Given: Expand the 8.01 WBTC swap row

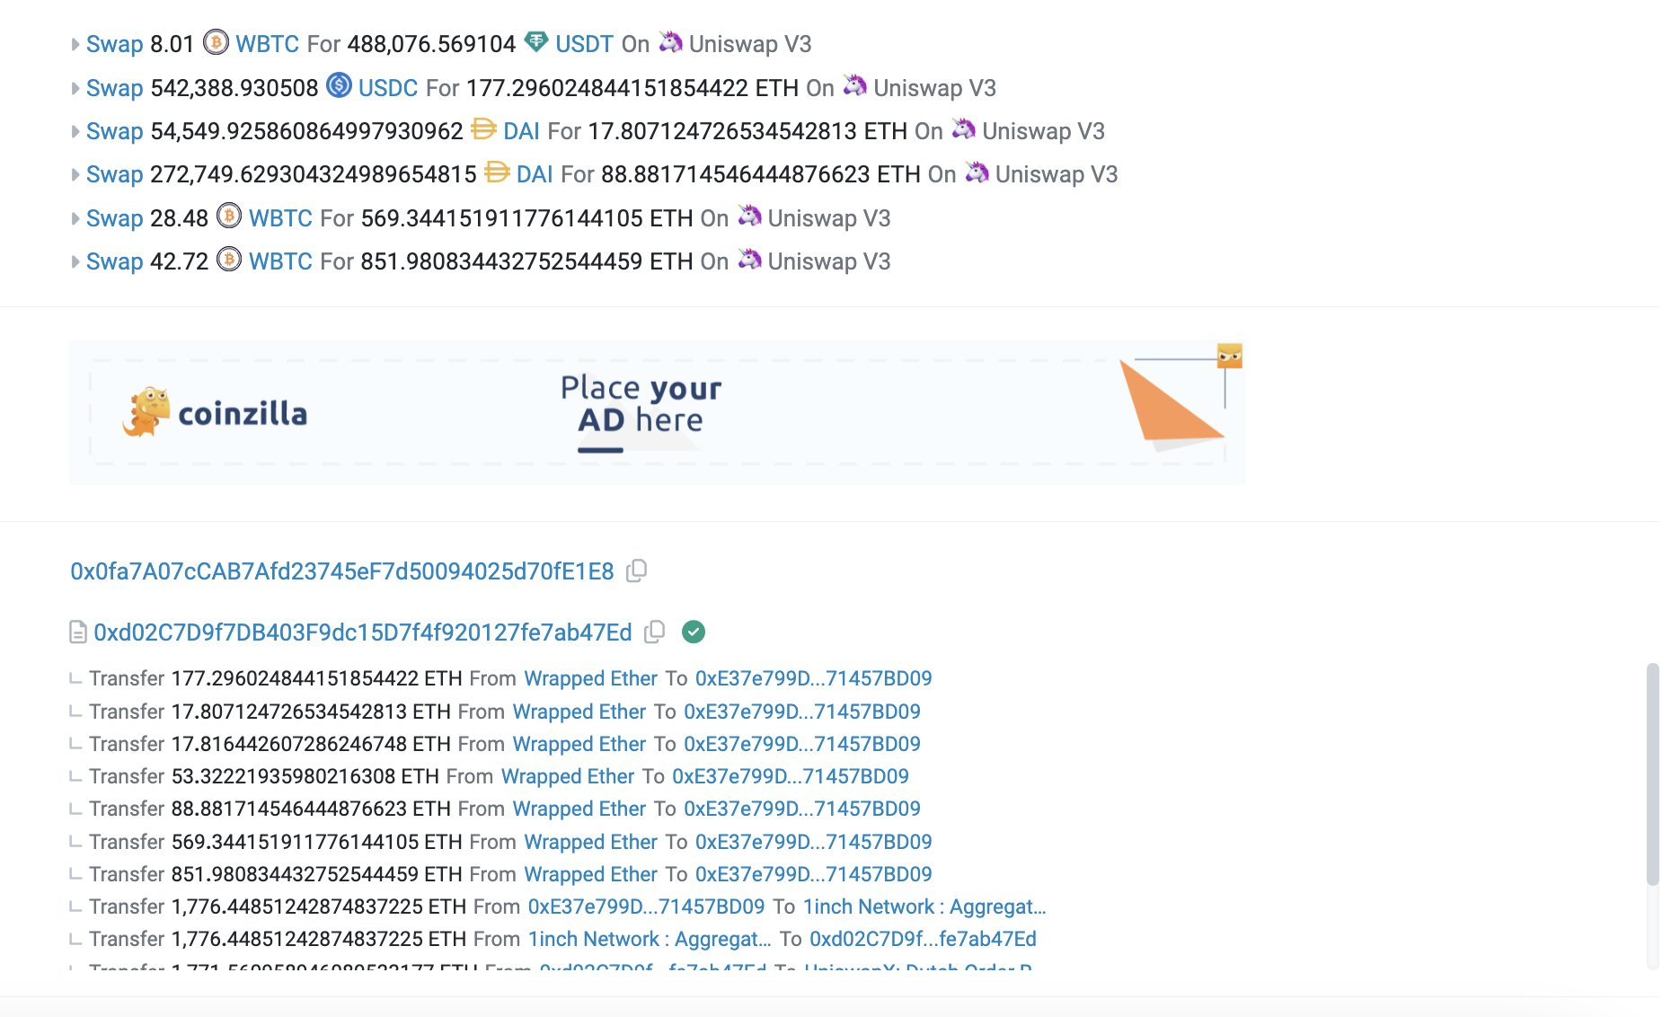Looking at the screenshot, I should (x=75, y=44).
